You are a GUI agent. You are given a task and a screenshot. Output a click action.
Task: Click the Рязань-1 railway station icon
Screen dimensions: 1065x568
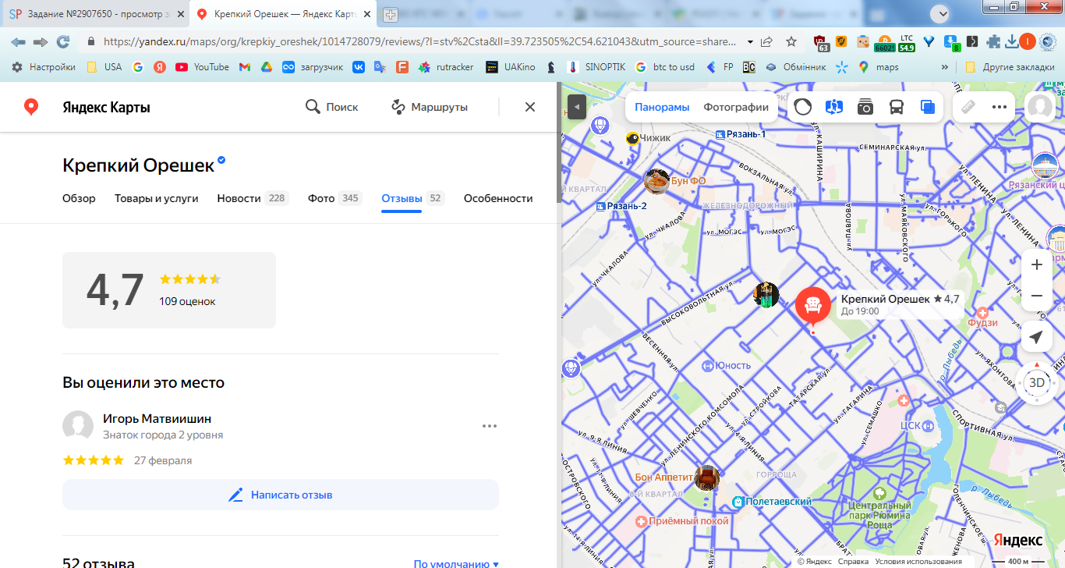click(720, 134)
